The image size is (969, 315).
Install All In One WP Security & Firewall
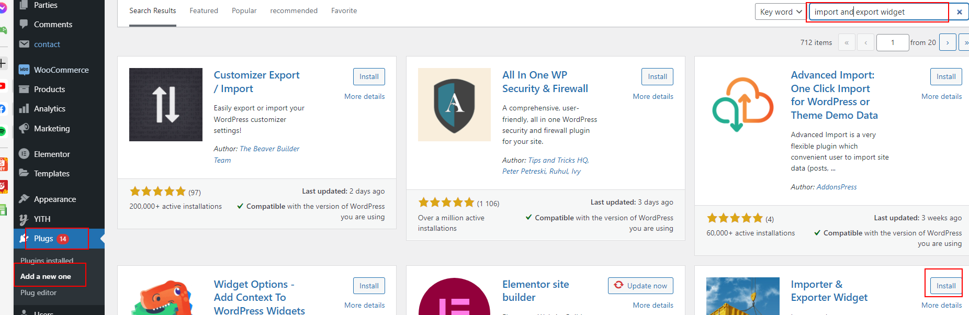[x=658, y=76]
